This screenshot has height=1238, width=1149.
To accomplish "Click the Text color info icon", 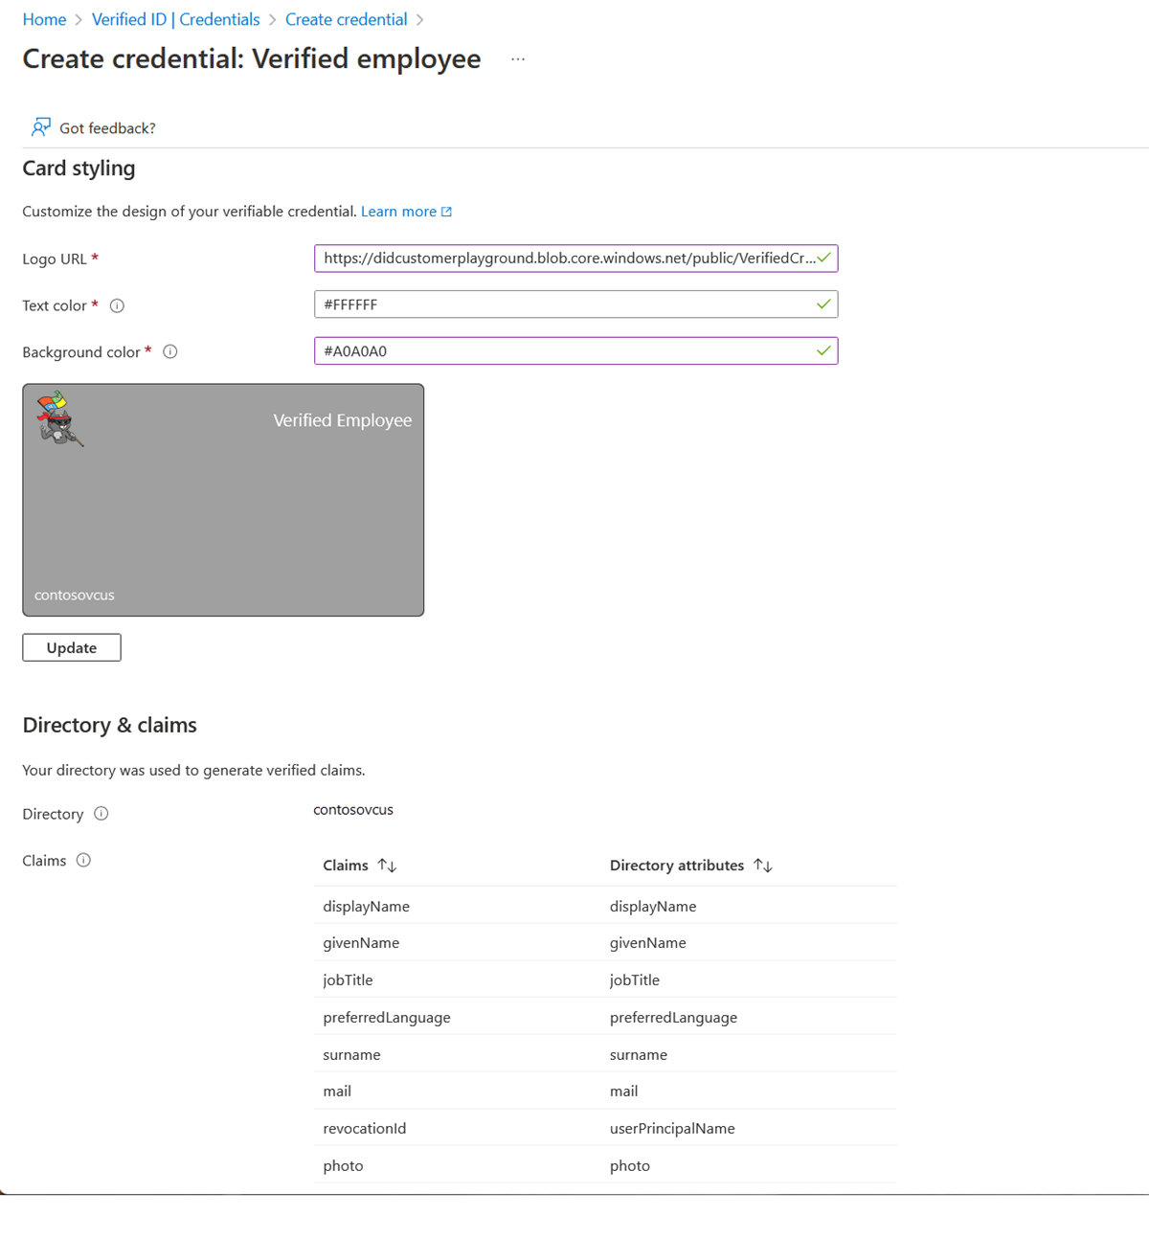I will [x=117, y=306].
